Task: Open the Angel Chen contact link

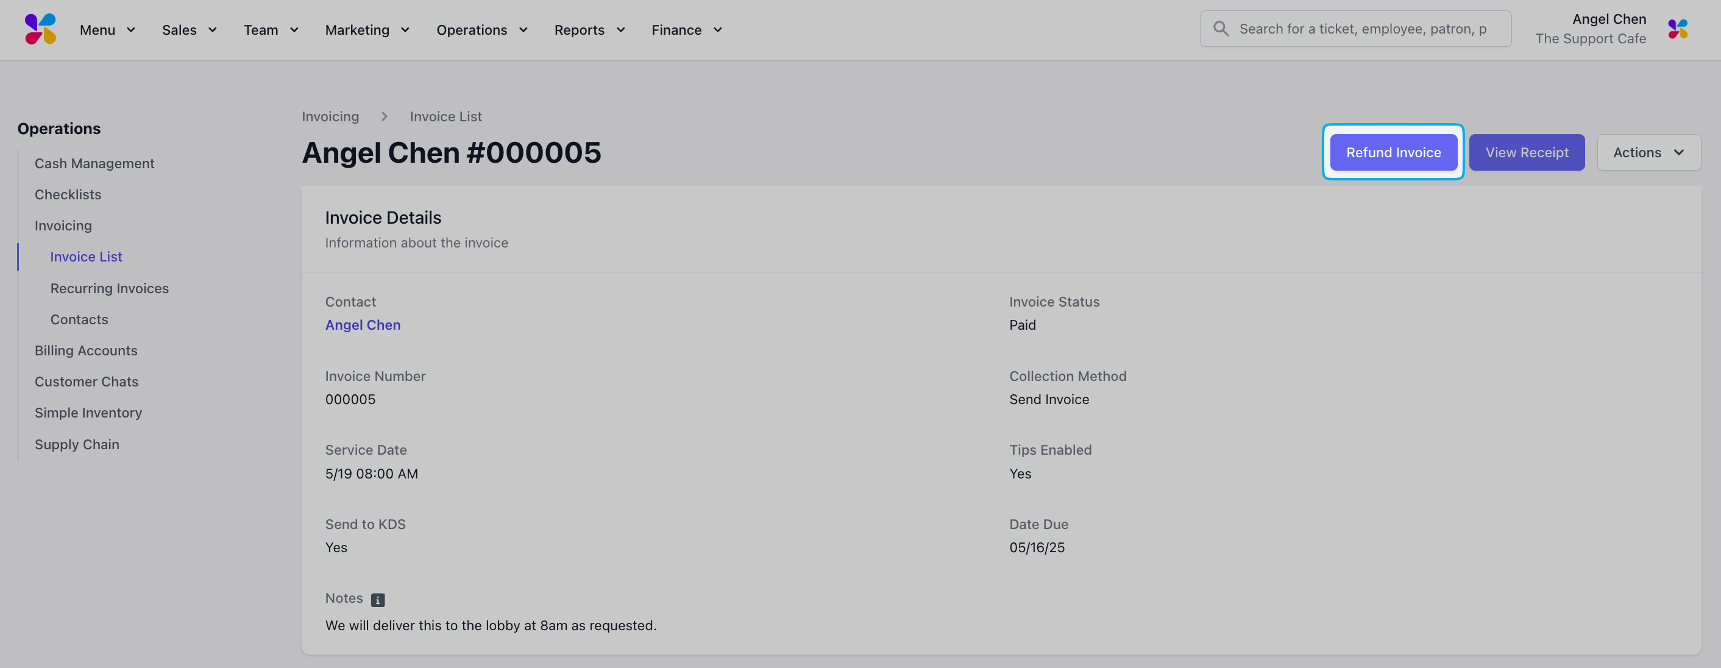Action: click(x=363, y=325)
